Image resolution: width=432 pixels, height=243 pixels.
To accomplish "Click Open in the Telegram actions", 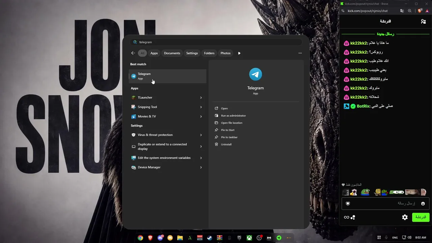I will point(224,108).
